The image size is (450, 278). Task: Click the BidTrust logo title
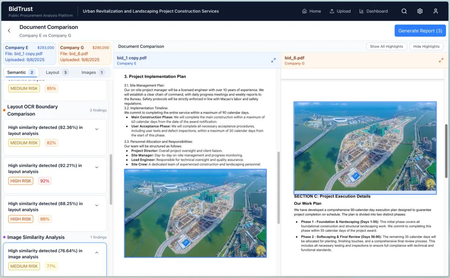[x=21, y=9]
